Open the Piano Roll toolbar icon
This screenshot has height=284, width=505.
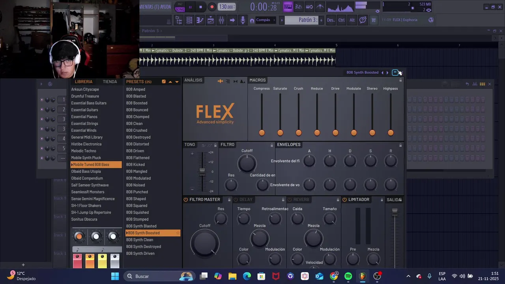(x=200, y=20)
